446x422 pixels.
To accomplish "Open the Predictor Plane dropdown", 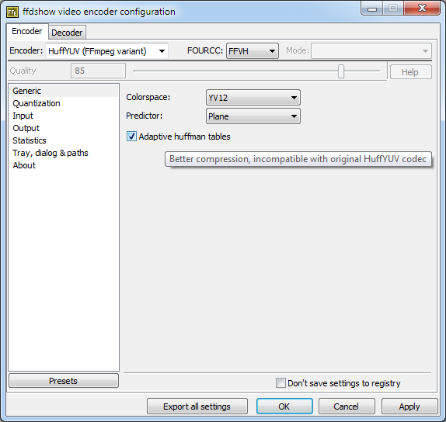I will tap(253, 116).
